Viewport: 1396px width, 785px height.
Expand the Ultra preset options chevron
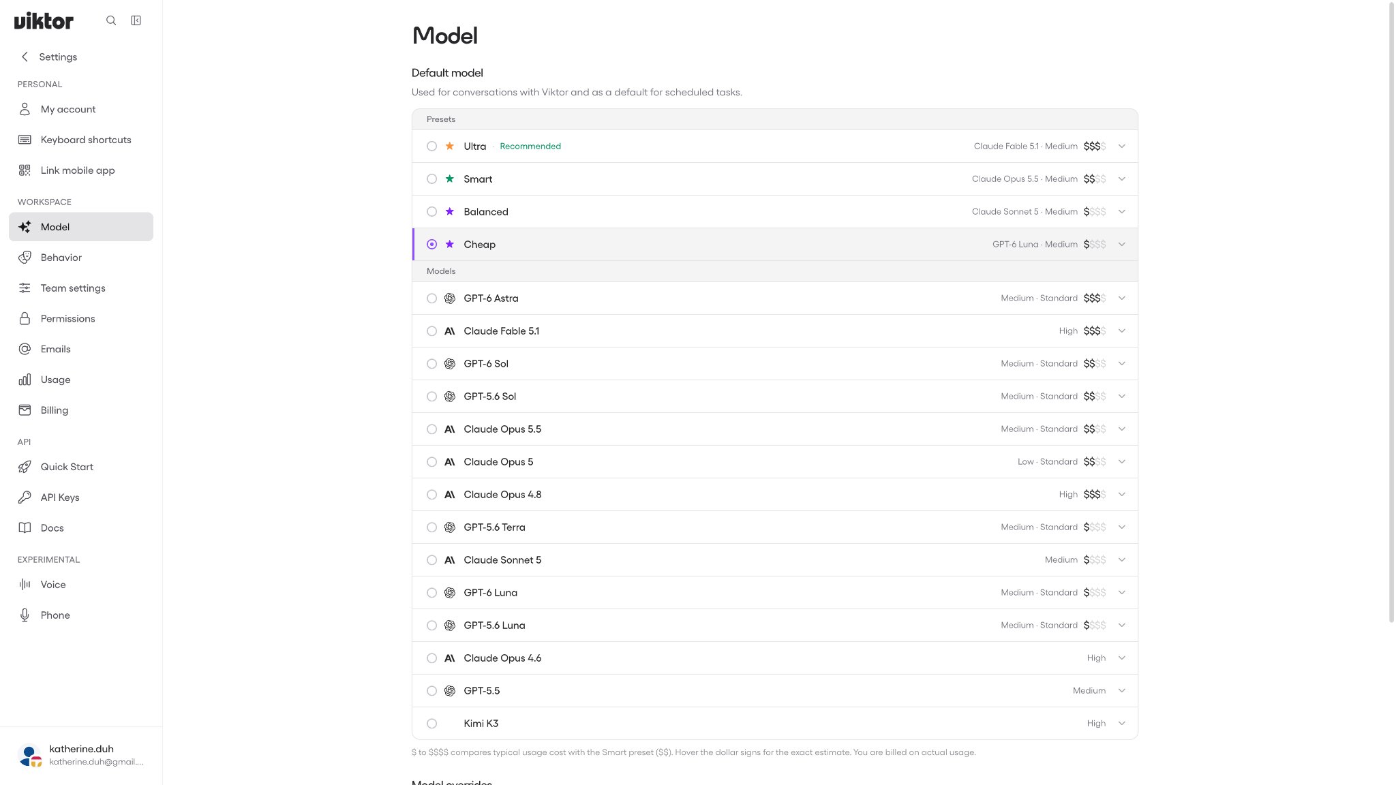pyautogui.click(x=1122, y=146)
